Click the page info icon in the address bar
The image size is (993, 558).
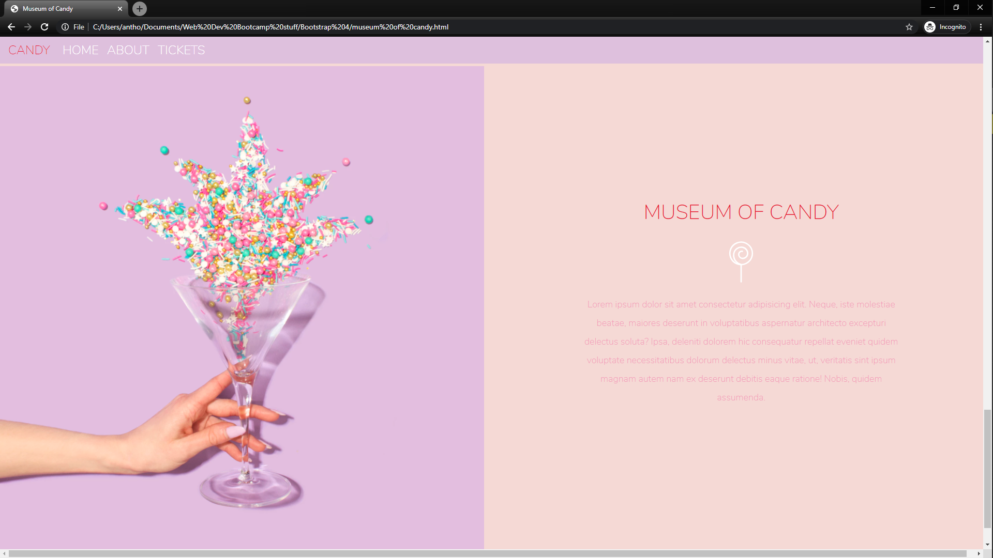[x=64, y=27]
